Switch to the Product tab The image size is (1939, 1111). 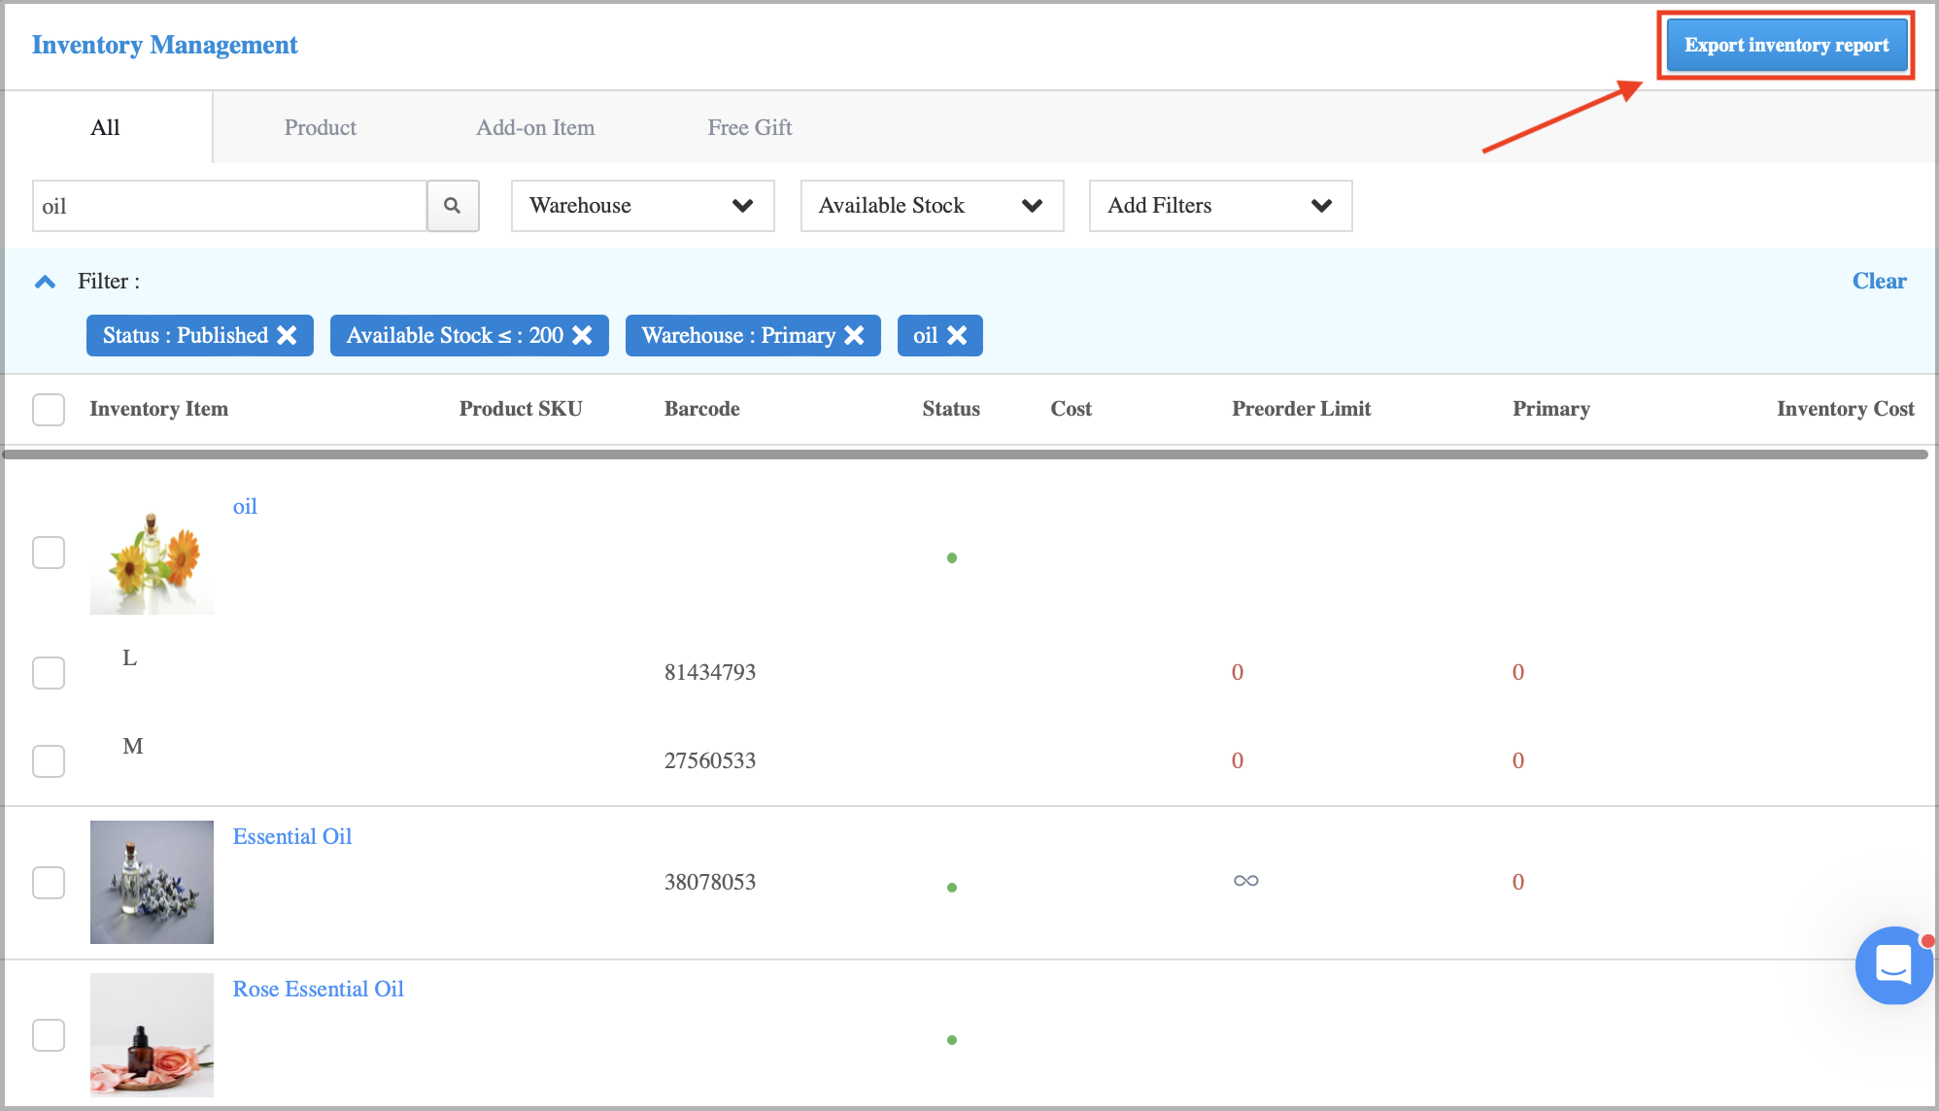coord(320,127)
